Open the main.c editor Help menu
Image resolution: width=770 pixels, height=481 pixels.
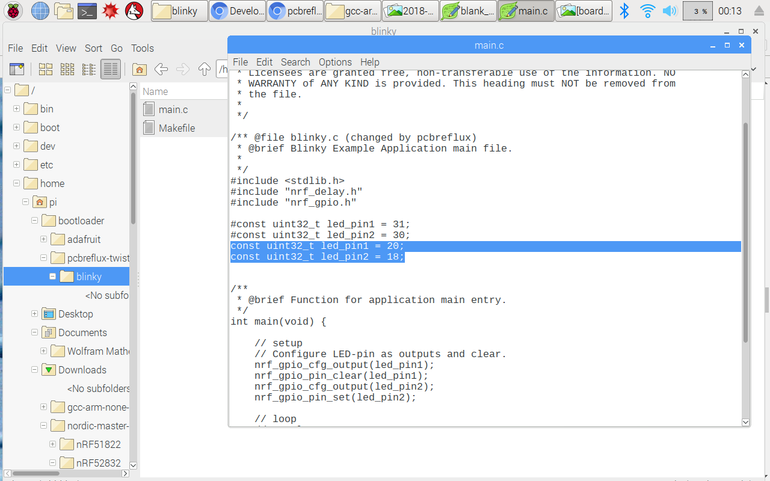370,62
